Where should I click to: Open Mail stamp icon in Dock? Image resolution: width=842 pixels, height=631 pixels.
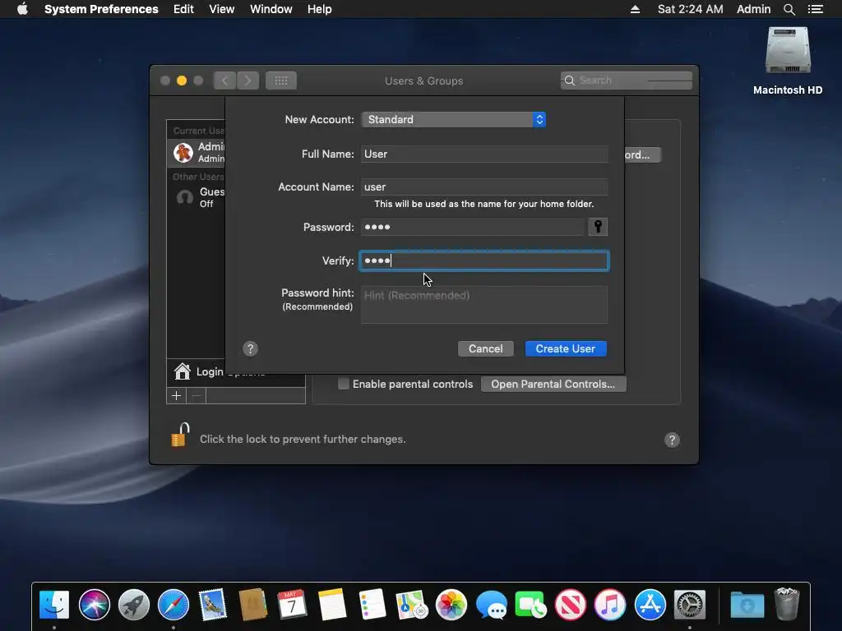[x=213, y=605]
